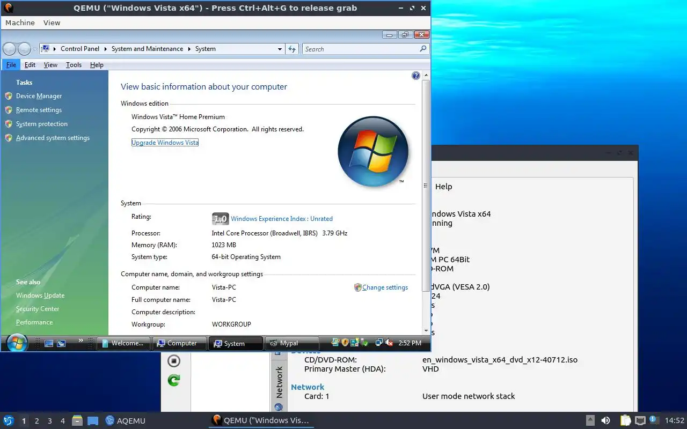Click the Vista network tray icon
This screenshot has height=429, width=687.
[x=379, y=343]
